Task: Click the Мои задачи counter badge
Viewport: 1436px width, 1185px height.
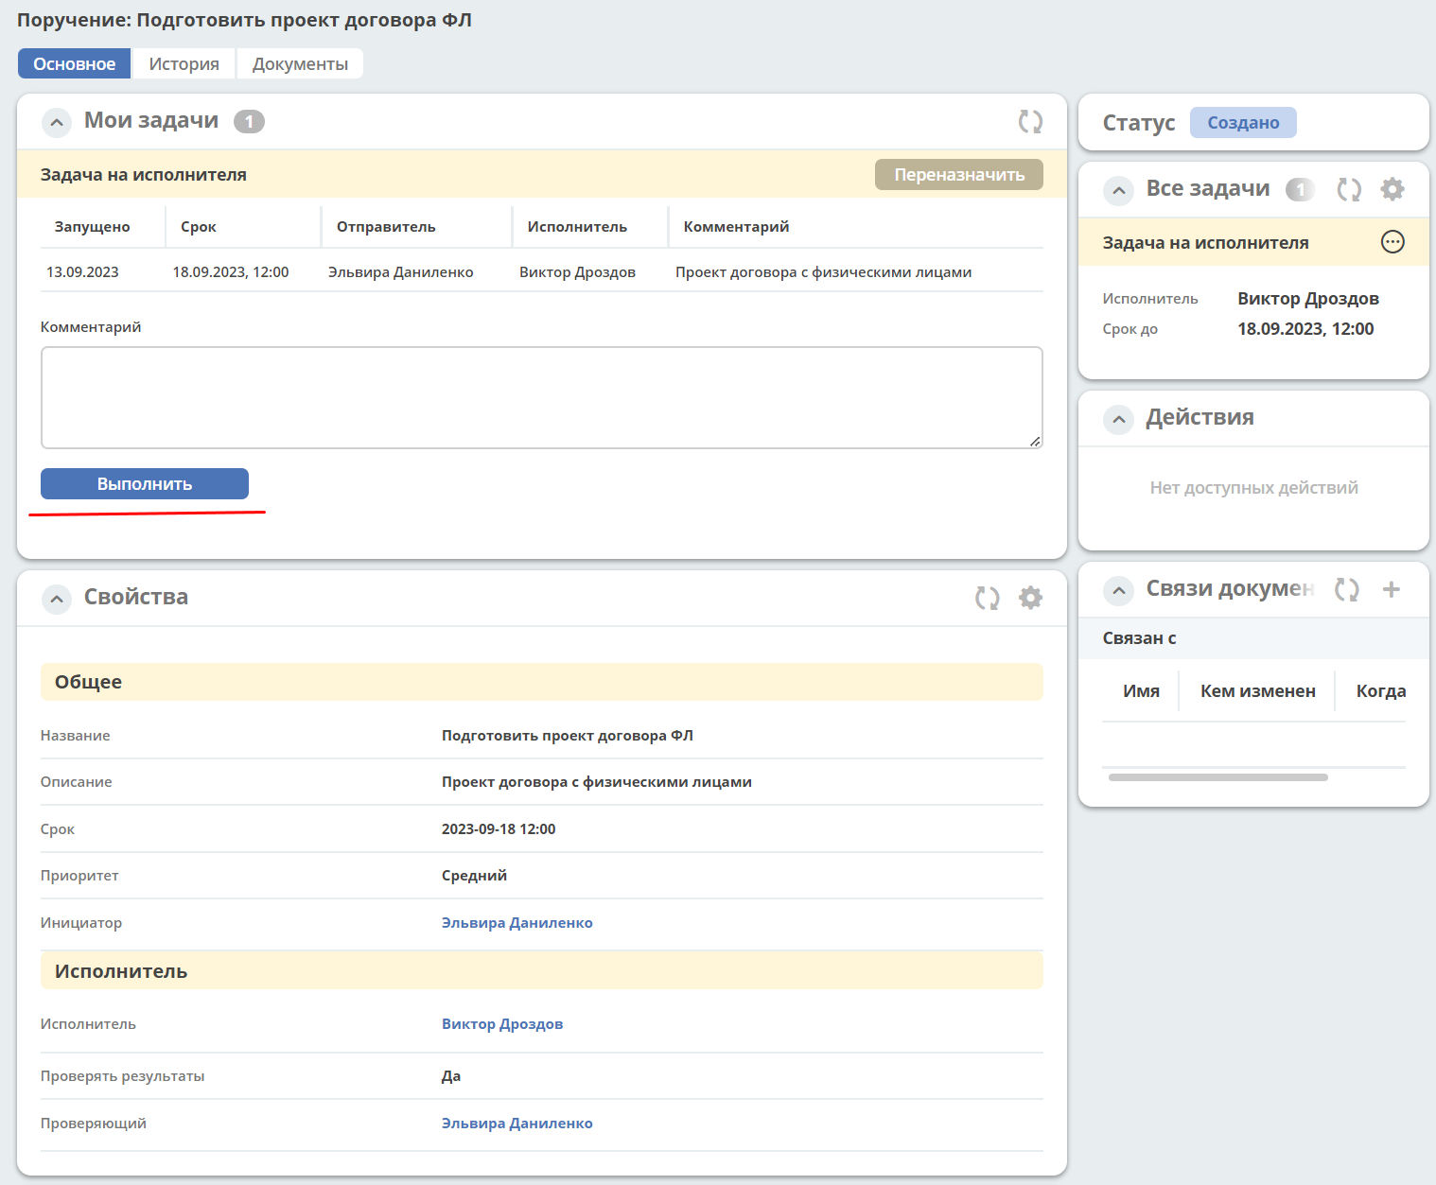Action: [x=249, y=121]
